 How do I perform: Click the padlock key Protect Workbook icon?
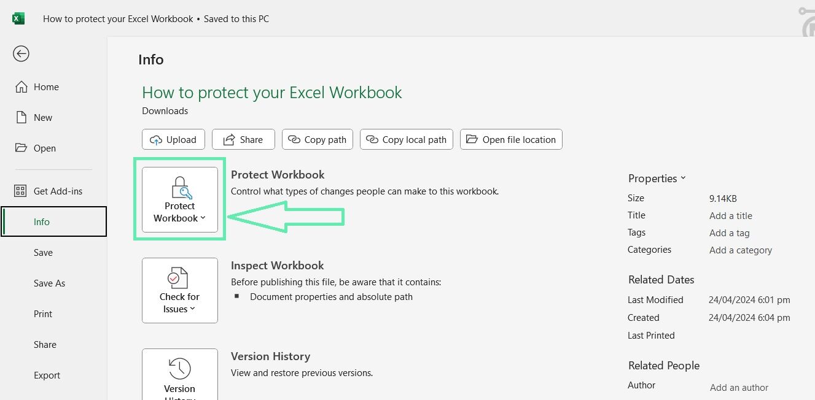click(181, 188)
